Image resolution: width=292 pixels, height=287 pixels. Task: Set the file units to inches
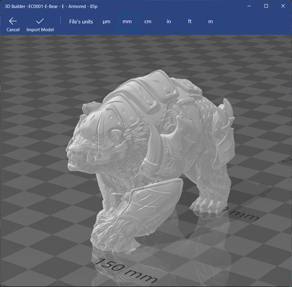(169, 21)
